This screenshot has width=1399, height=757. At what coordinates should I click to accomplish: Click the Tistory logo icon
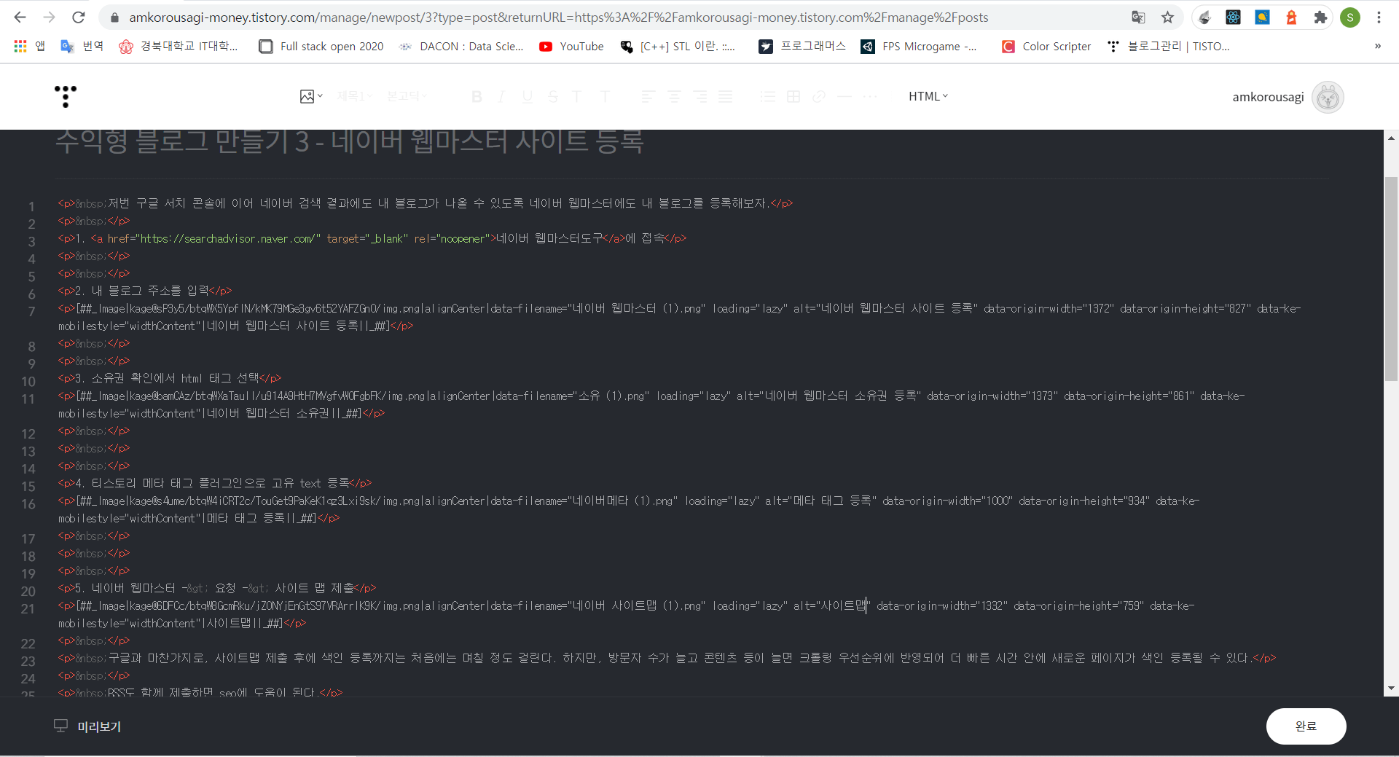pos(66,96)
